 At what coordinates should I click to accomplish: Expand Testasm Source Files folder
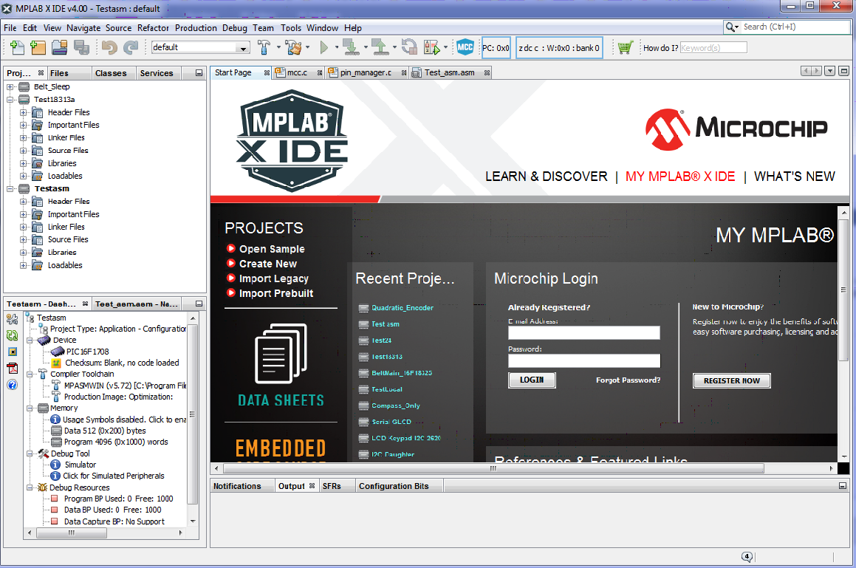23,240
